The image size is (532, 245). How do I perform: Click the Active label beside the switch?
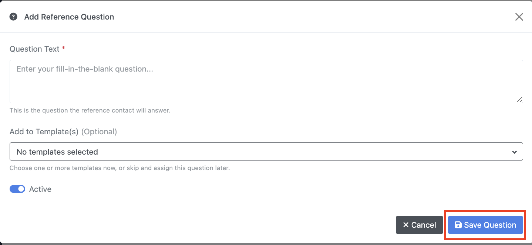(40, 189)
